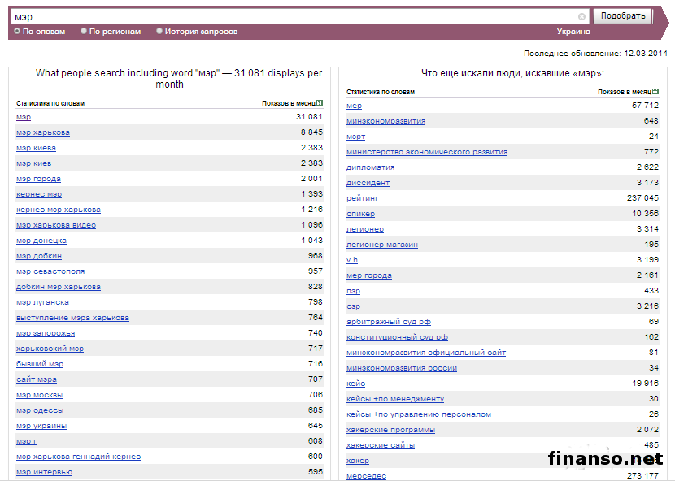Click help icon beside left 'Показов в месяц'
The image size is (675, 481).
point(320,103)
